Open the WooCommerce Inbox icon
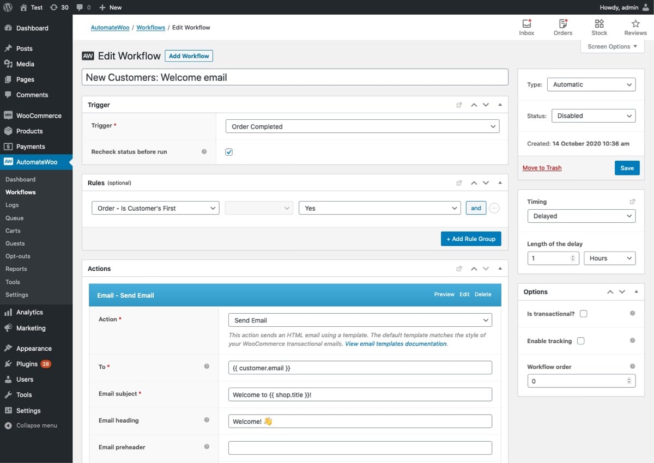Screen dimensions: 654x463 click(526, 27)
